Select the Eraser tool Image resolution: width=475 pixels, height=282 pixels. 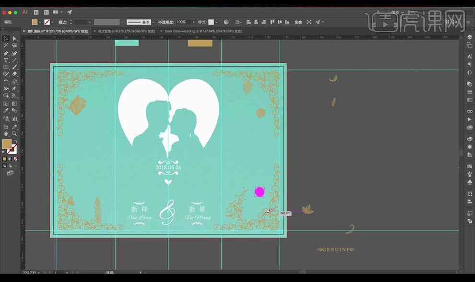[x=14, y=74]
